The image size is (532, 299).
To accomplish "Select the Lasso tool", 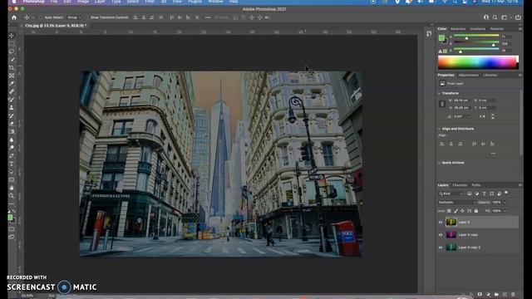I will click(x=12, y=51).
